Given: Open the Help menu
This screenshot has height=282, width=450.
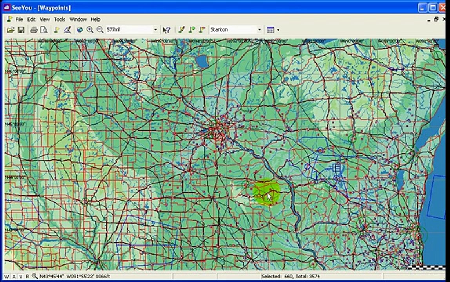Looking at the screenshot, I should point(96,19).
